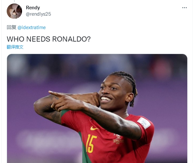Viewport: 193px width, 163px height.
Task: Click the display name Rendy
Action: (x=33, y=8)
